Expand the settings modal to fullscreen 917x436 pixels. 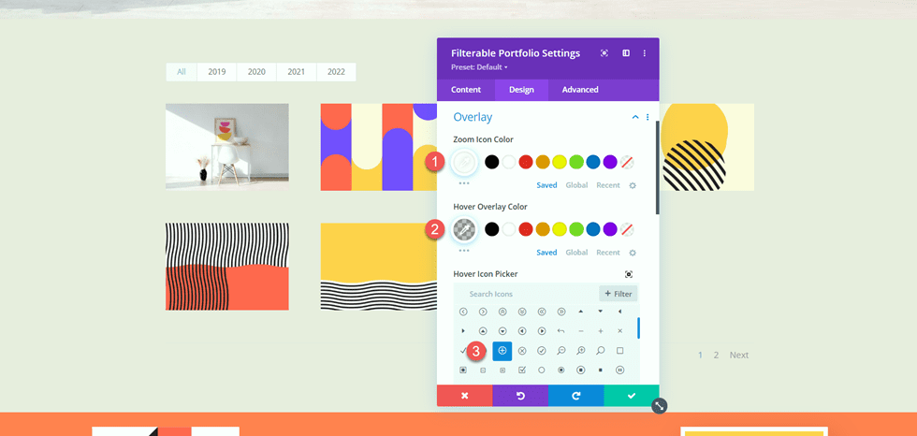tap(604, 53)
